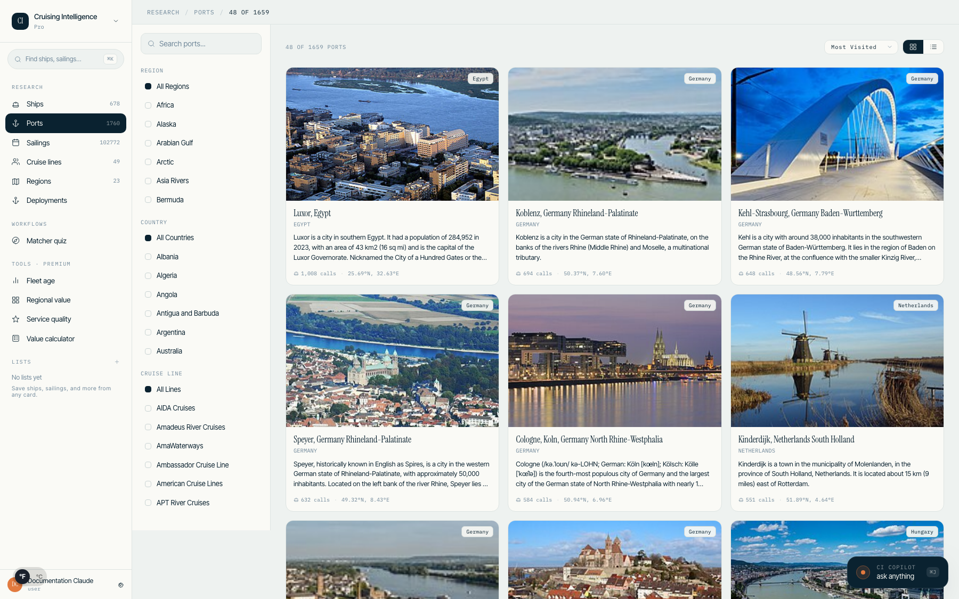Open the Ports navigation item
Viewport: 959px width, 599px height.
click(66, 124)
